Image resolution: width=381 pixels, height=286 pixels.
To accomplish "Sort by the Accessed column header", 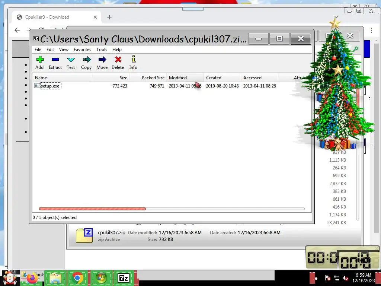I will click(259, 78).
